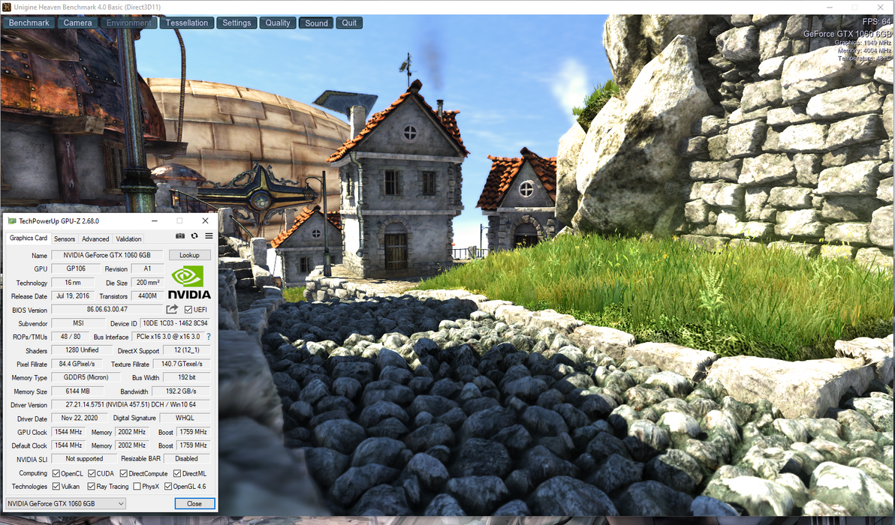This screenshot has height=525, width=895.
Task: Click the Die Size value 200 mm²
Action: pos(147,282)
